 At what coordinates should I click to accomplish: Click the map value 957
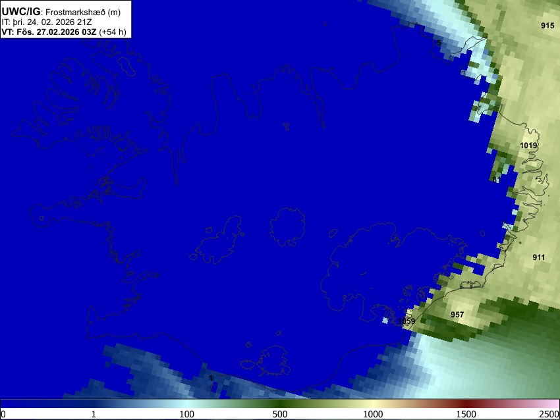pyautogui.click(x=457, y=315)
